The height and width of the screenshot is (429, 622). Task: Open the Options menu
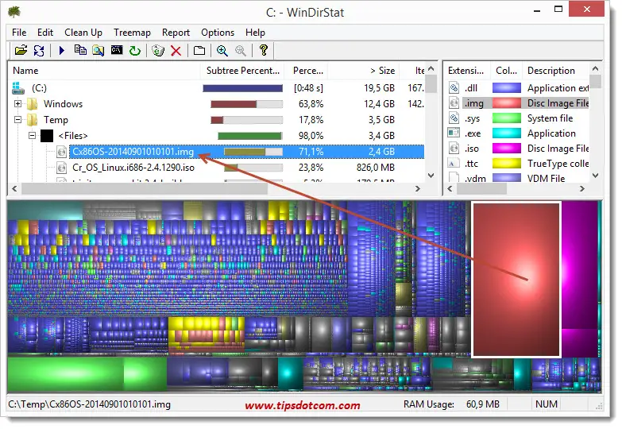click(218, 33)
